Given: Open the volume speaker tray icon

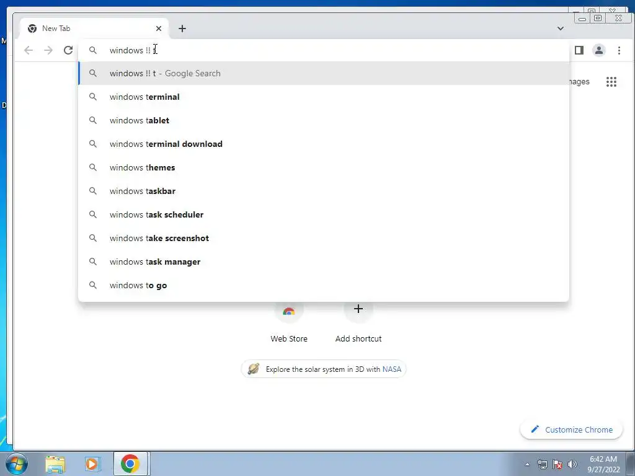Looking at the screenshot, I should click(x=572, y=464).
